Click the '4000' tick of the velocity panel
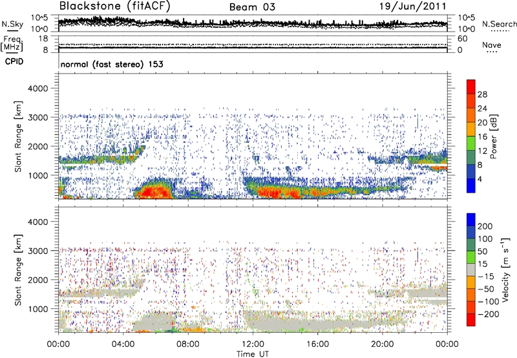 click(37, 222)
